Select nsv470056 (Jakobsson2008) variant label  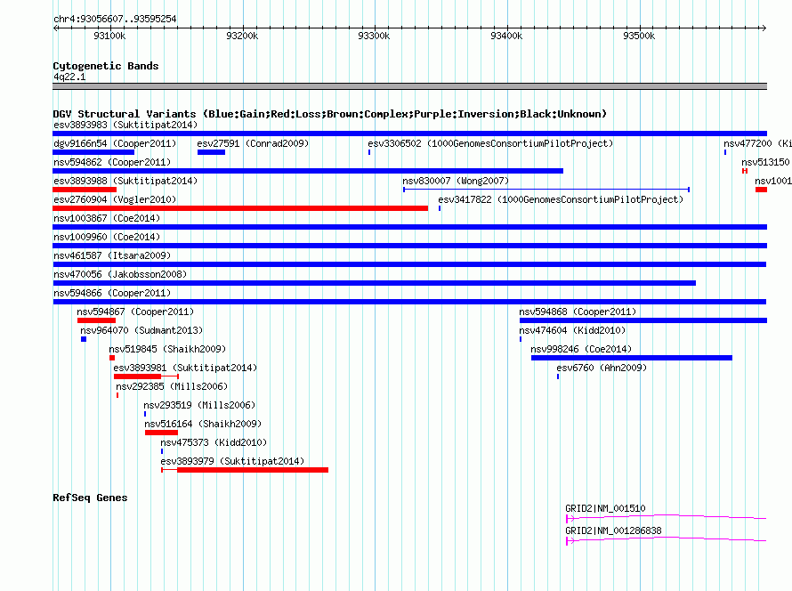(120, 274)
